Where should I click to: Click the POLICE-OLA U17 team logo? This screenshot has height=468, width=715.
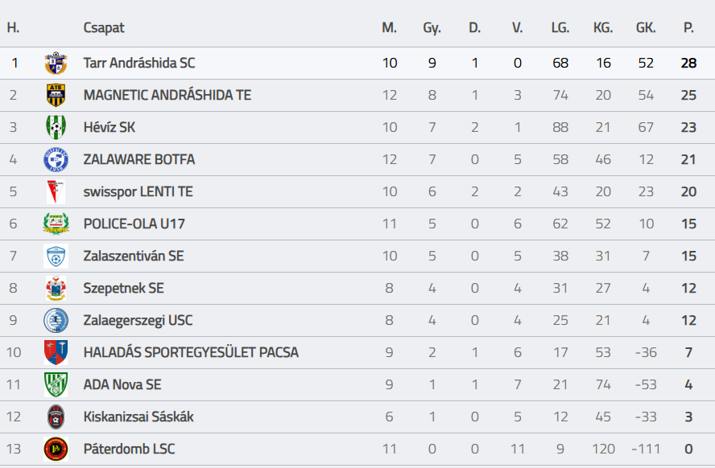56,224
